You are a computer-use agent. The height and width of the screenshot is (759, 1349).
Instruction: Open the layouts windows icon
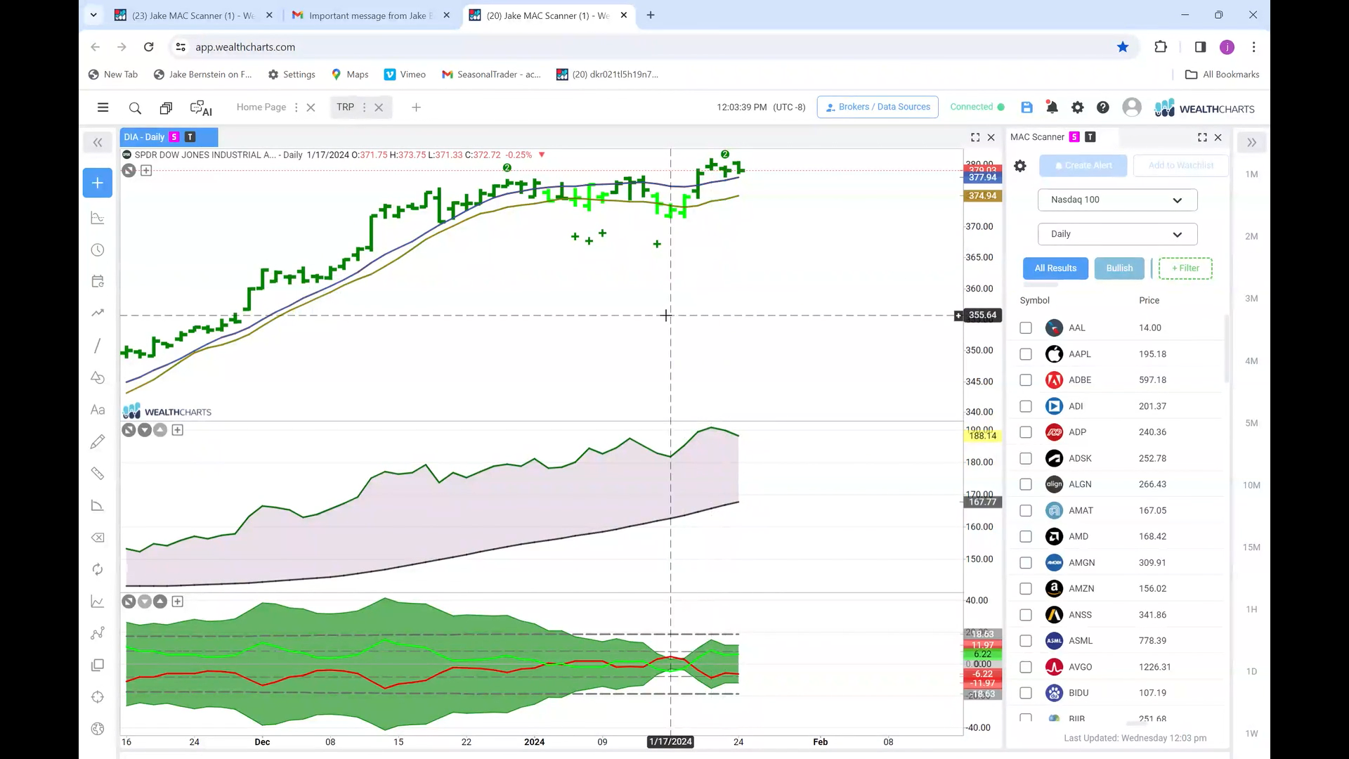click(x=166, y=108)
